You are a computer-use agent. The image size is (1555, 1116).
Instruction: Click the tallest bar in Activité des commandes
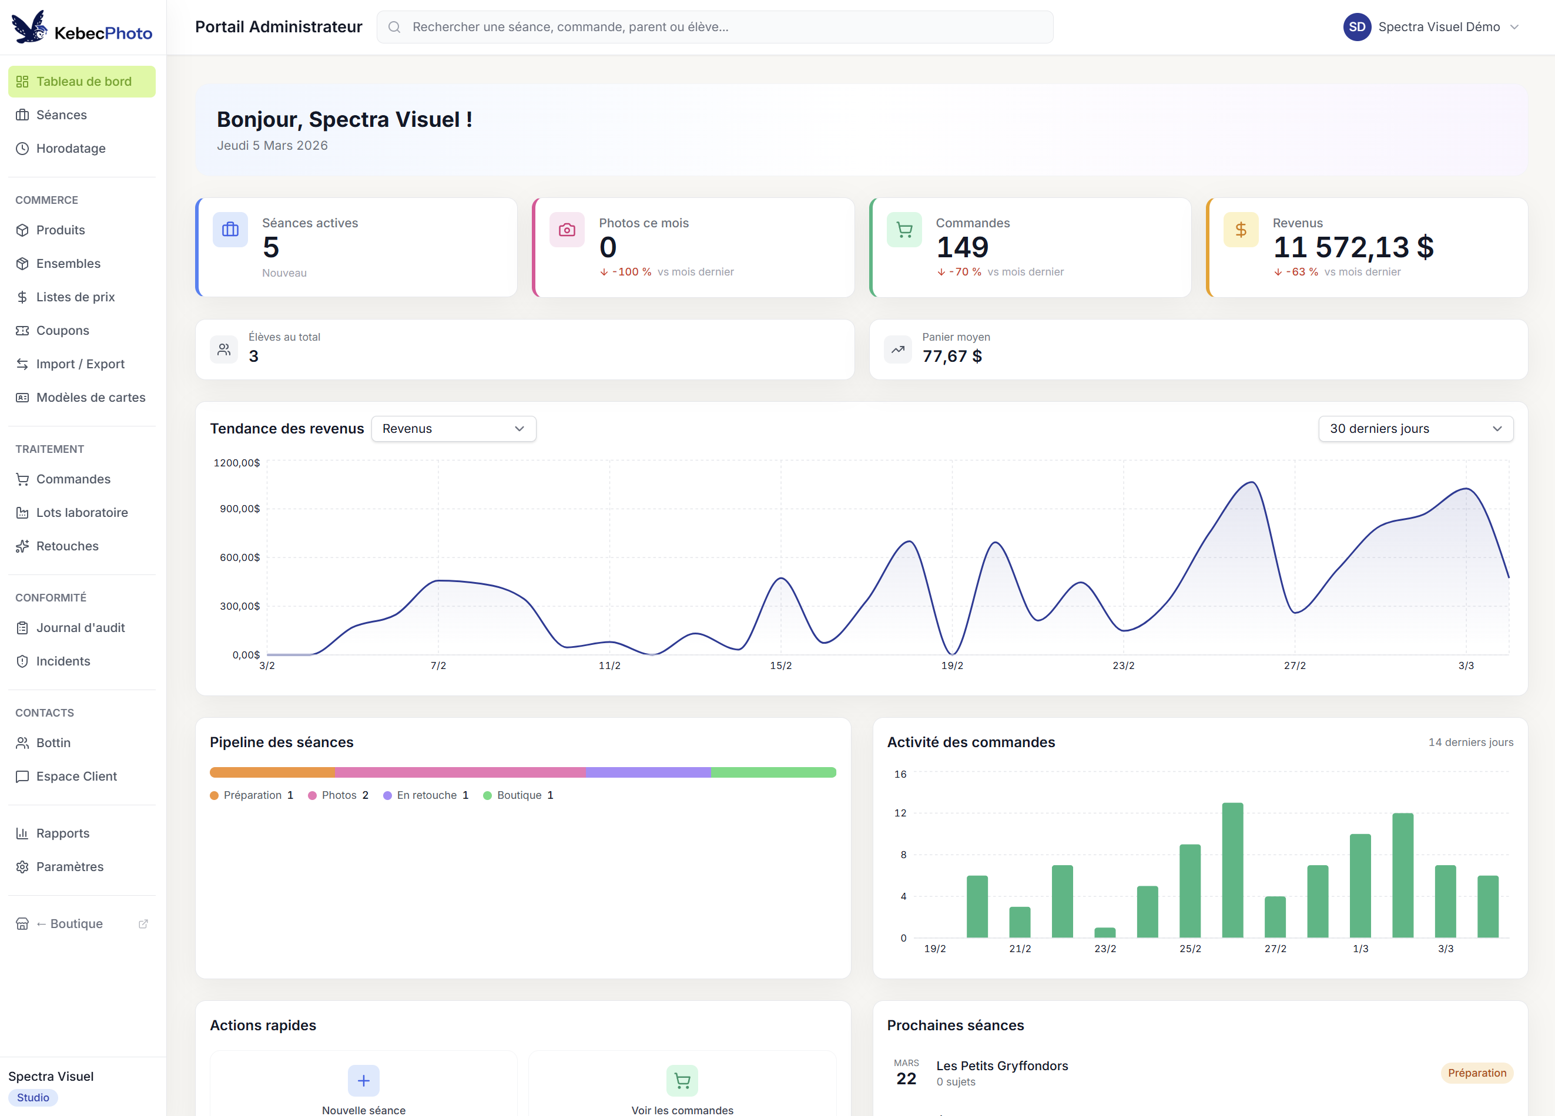coord(1232,869)
